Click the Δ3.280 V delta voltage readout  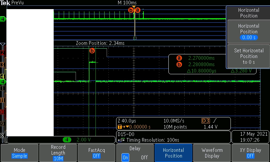click(x=241, y=71)
